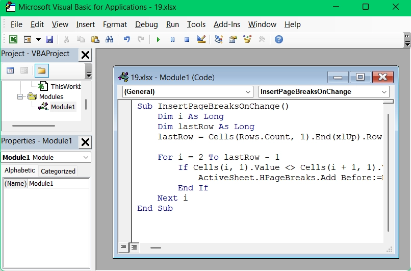The image size is (411, 271).
Task: Open the Run menu
Action: [x=172, y=24]
